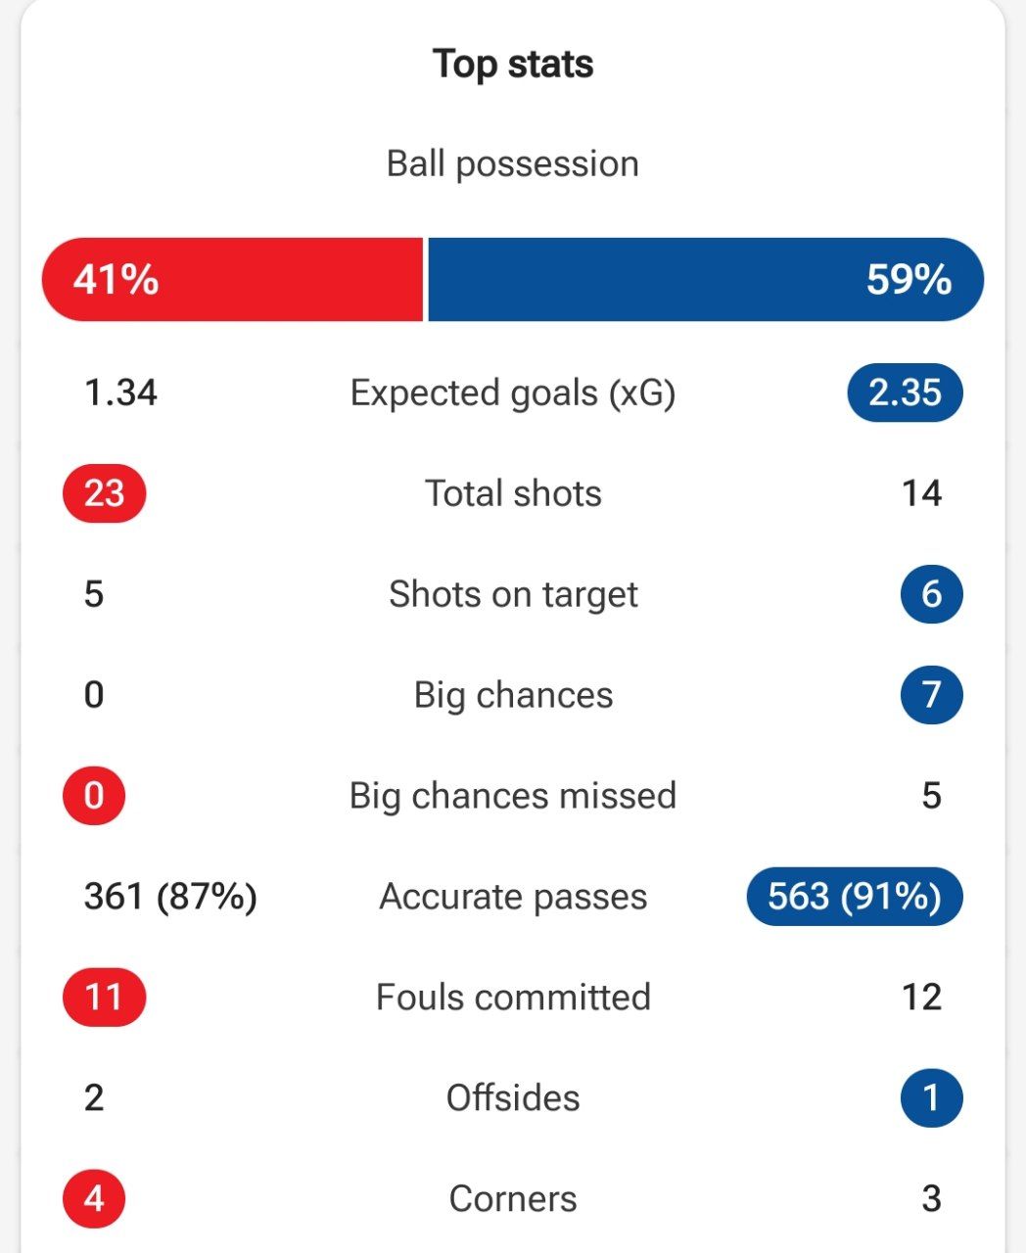Select the Corners row label

click(513, 1199)
